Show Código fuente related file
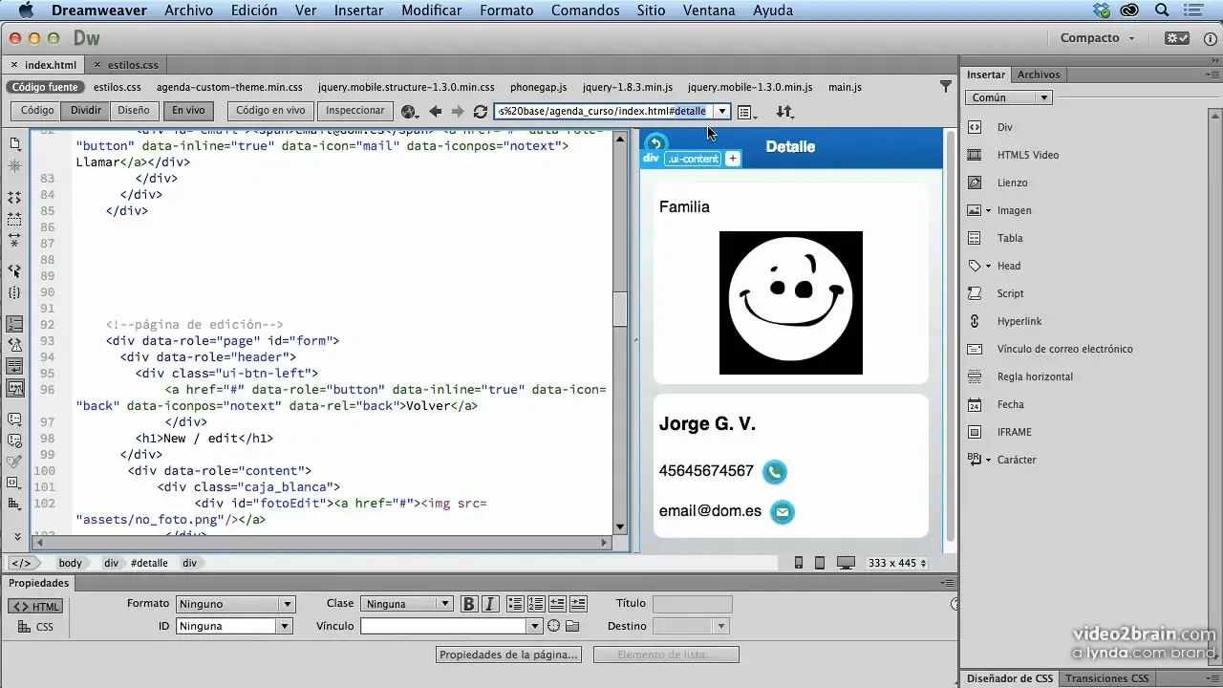Image resolution: width=1223 pixels, height=688 pixels. (x=45, y=87)
